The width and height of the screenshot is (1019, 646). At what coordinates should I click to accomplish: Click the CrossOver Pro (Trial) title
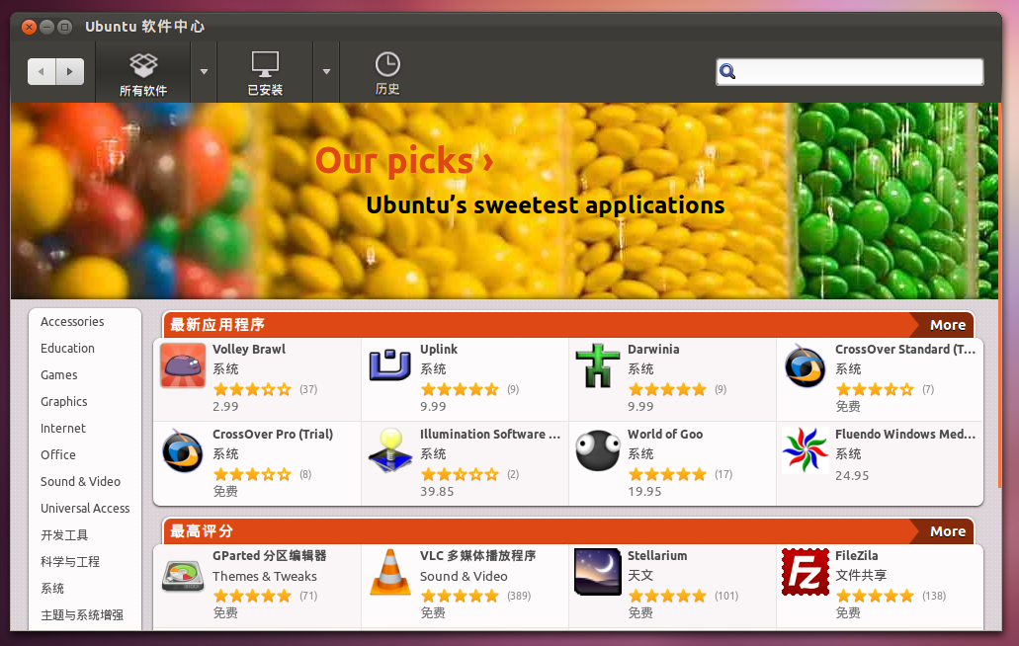(273, 435)
